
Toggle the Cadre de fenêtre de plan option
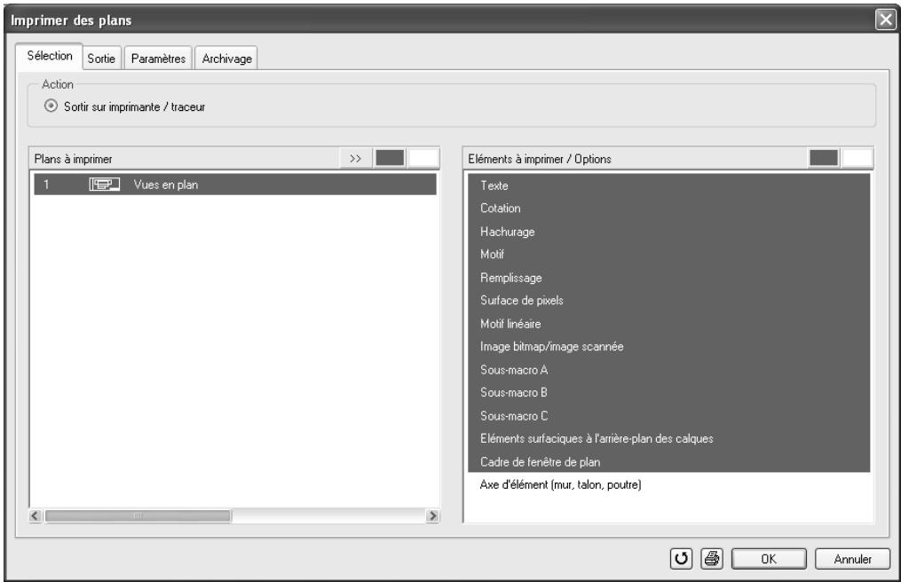(668, 461)
